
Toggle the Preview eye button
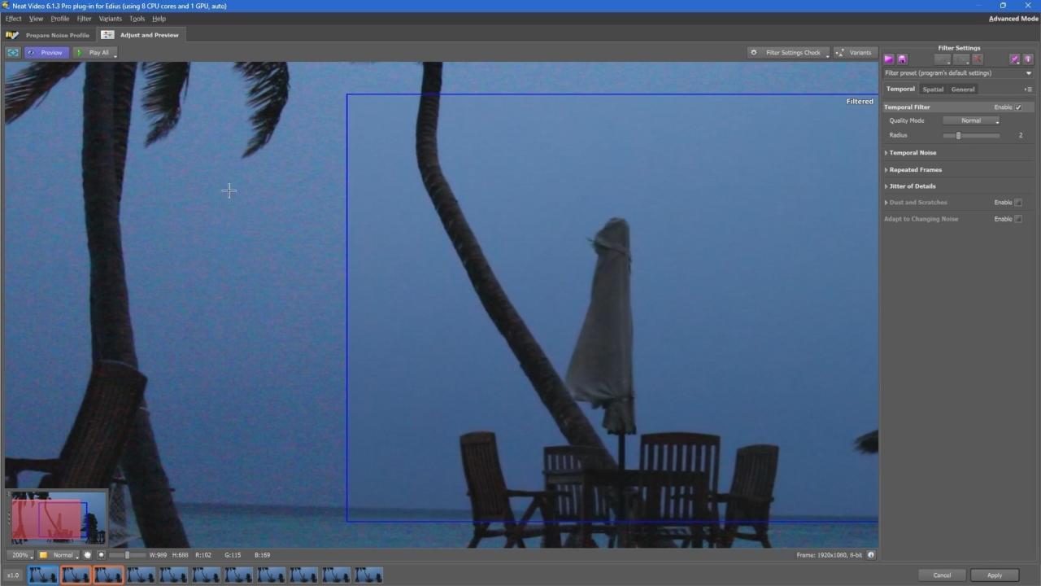click(46, 53)
